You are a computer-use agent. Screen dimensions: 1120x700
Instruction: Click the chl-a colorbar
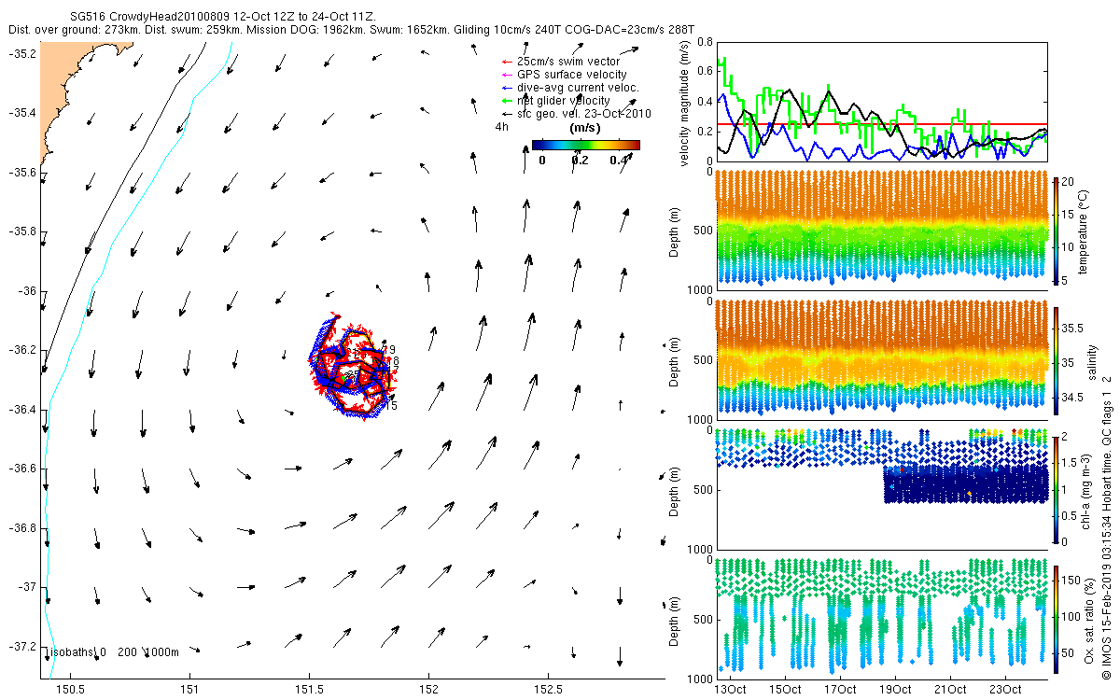click(x=1057, y=488)
